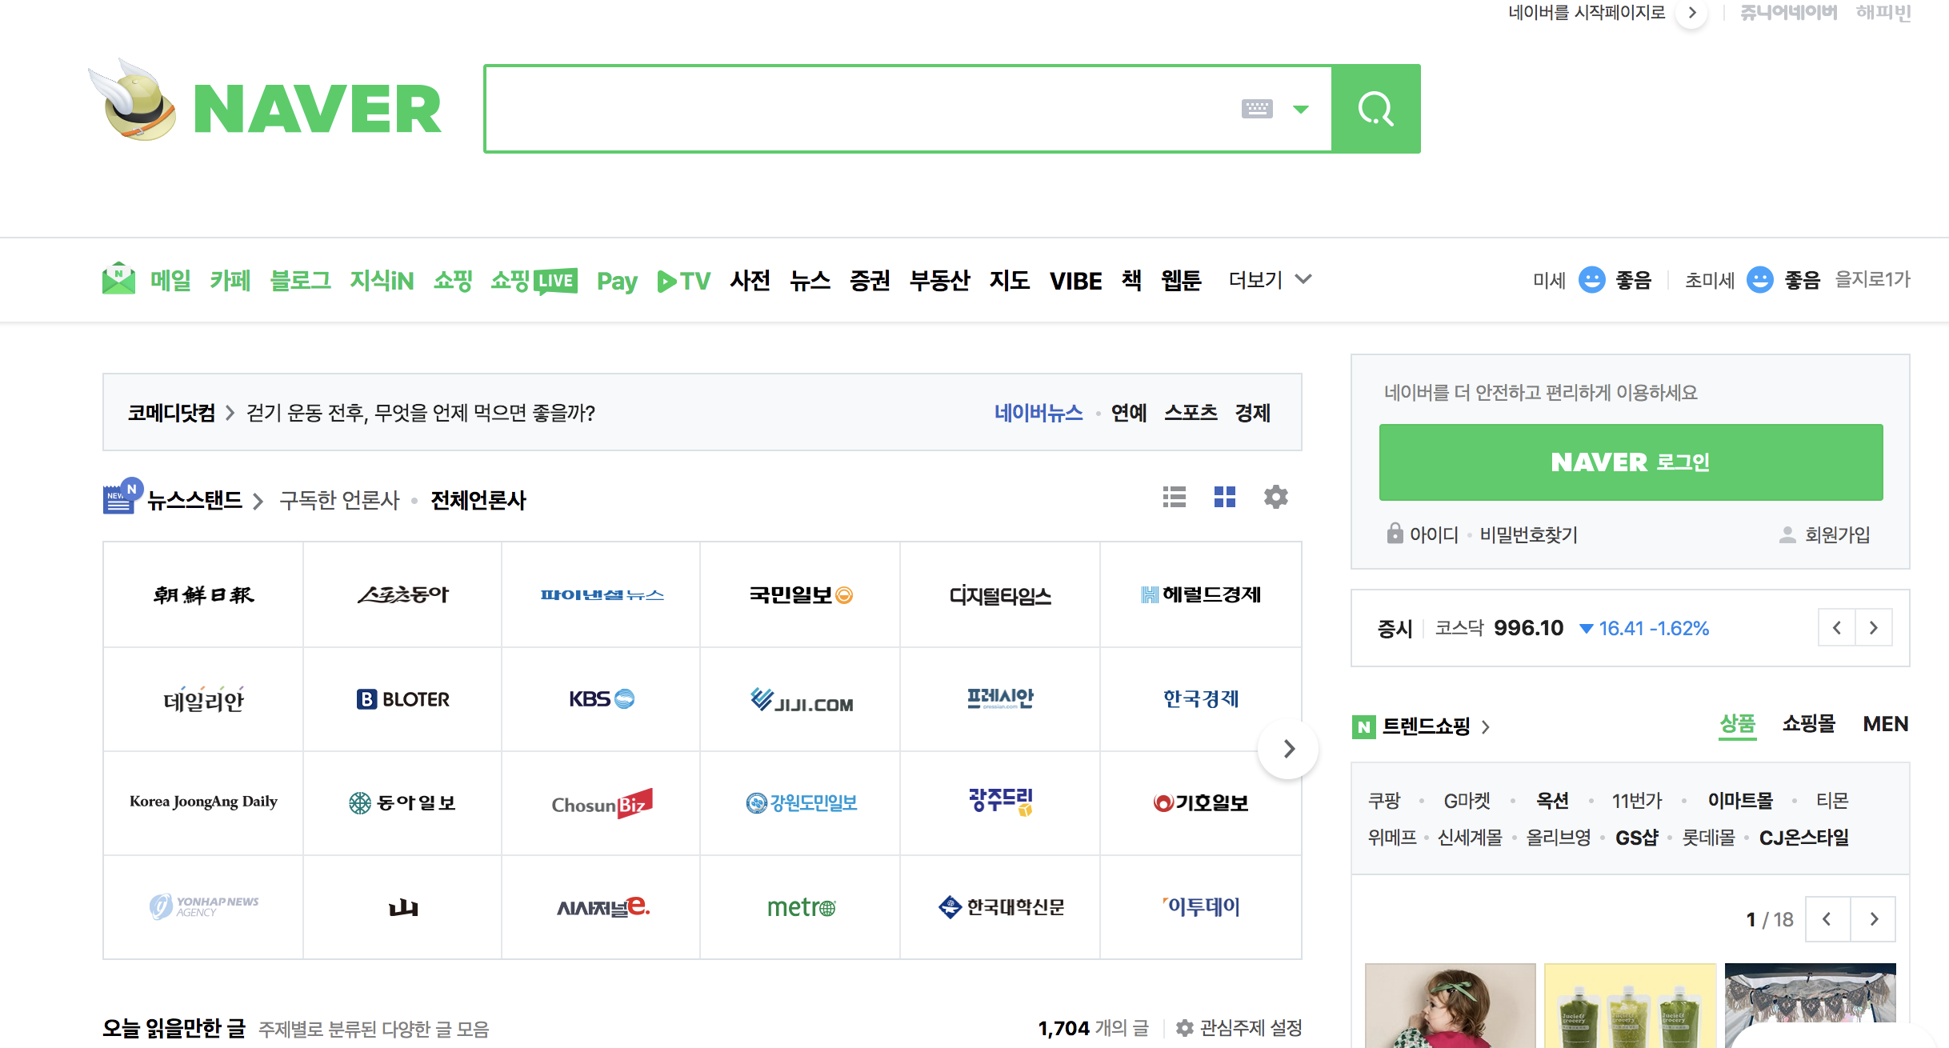
Task: Click the NAVER 로그인 button
Action: [1631, 462]
